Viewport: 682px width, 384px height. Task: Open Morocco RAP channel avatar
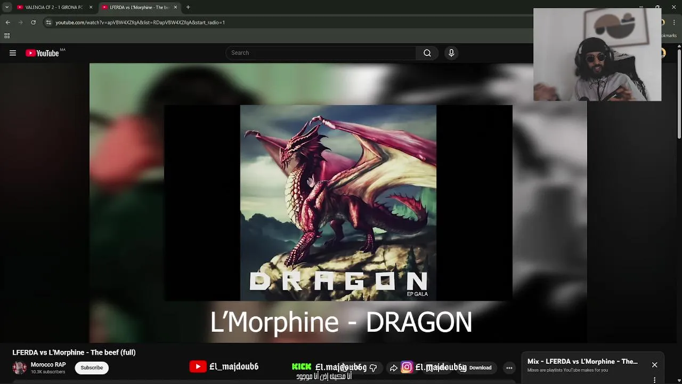(20, 367)
